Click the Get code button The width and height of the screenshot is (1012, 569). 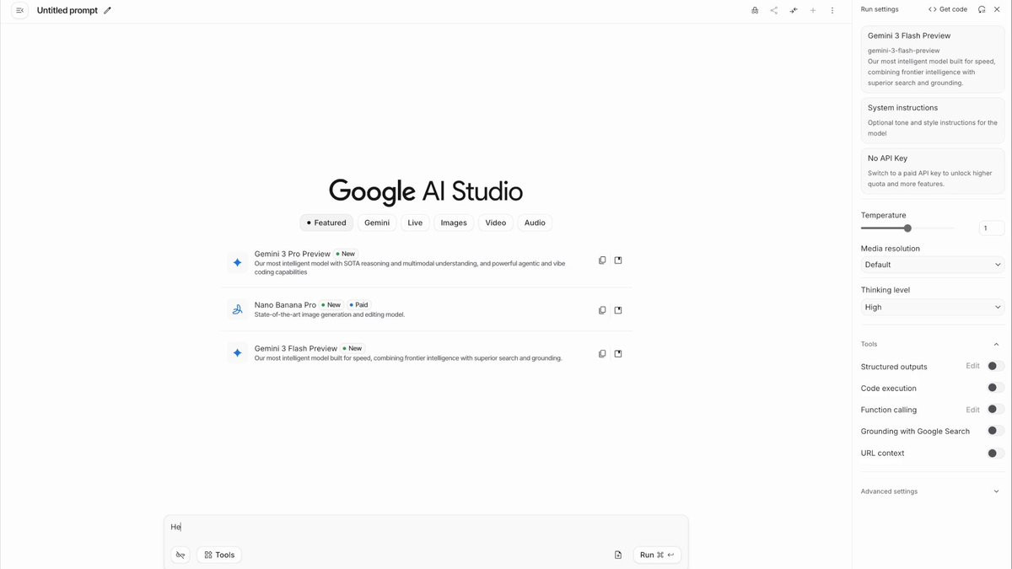click(948, 9)
